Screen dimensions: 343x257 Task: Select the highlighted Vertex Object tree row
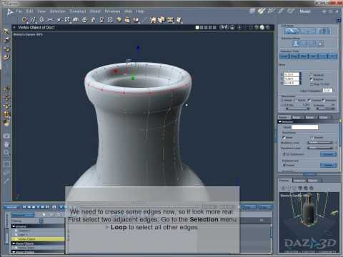click(38, 239)
